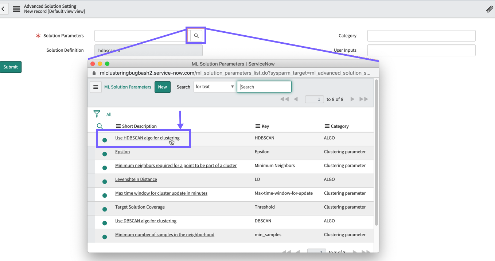Click into the Category input field

tap(421, 36)
